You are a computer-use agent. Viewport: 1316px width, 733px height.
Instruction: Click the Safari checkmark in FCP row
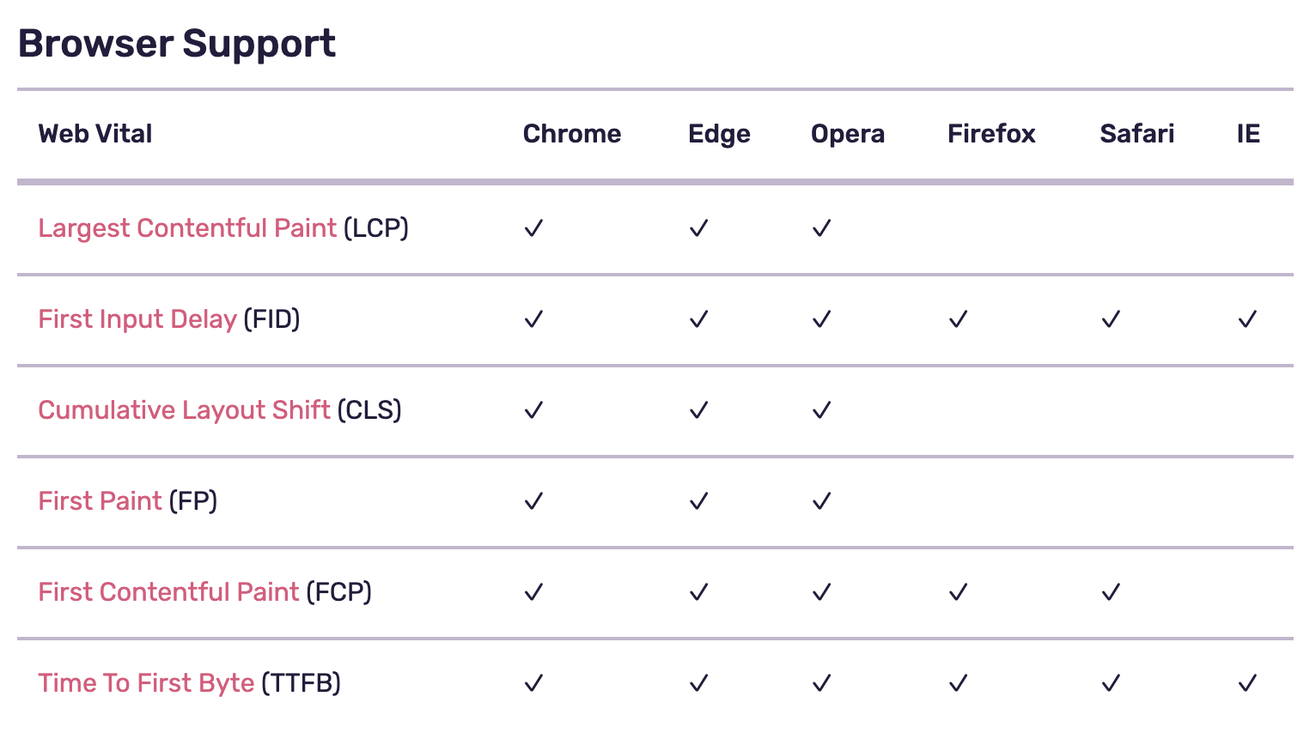pos(1111,592)
